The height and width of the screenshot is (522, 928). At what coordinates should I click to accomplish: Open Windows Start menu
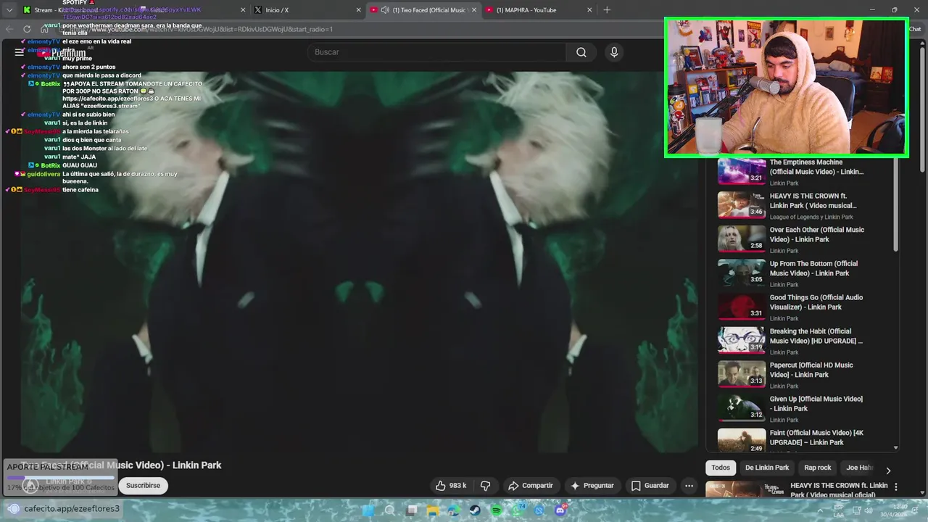(368, 510)
